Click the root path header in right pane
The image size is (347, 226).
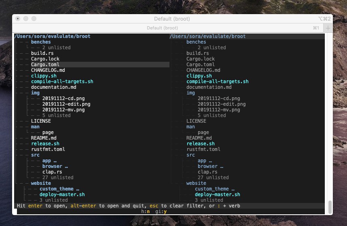[x=207, y=36]
